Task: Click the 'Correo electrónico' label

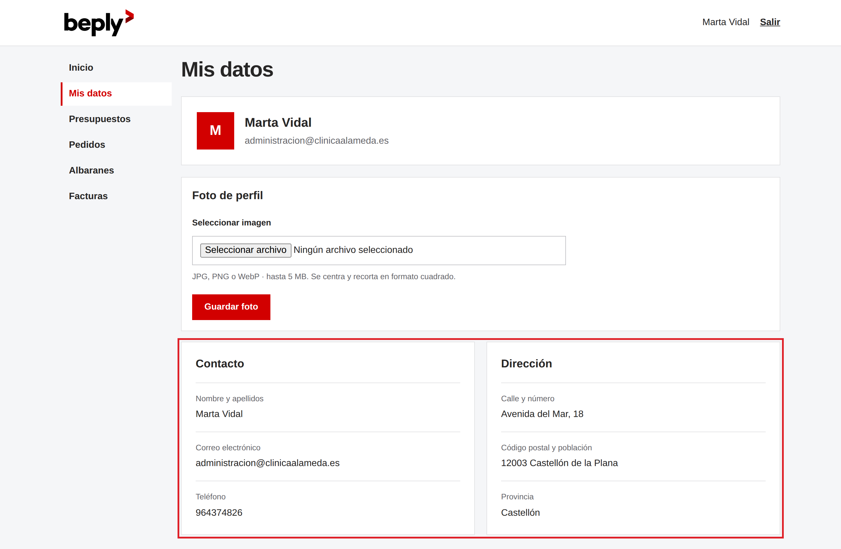Action: click(228, 448)
